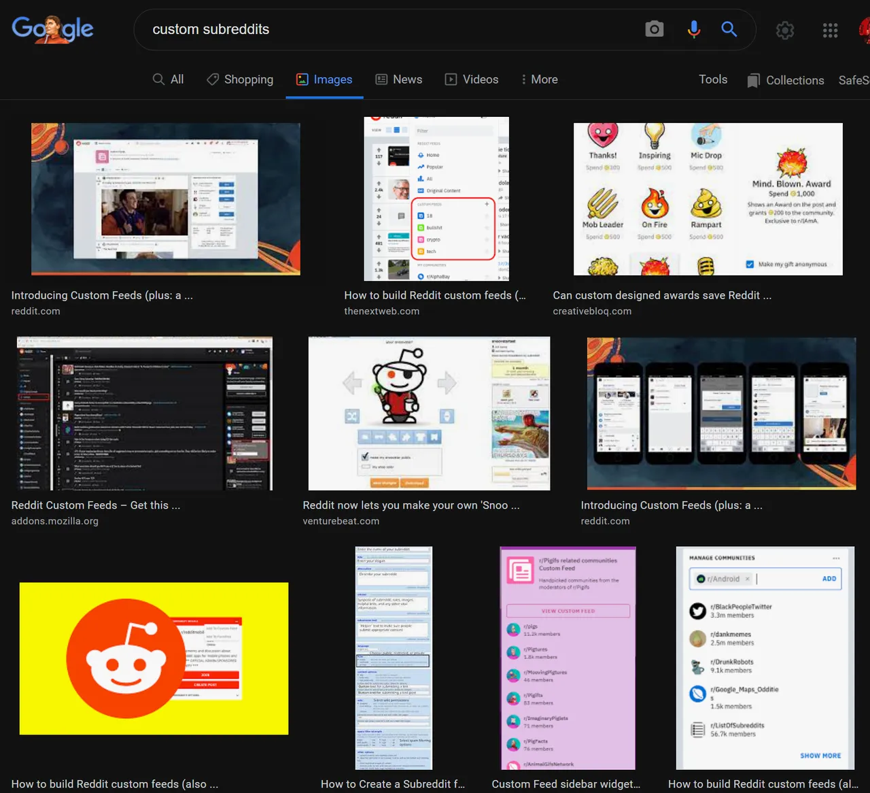Click 'Reddit now lets you make your own Snoo' title
Screen dimensions: 870x793
(x=411, y=505)
